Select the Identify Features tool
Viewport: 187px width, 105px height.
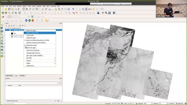tap(73, 9)
